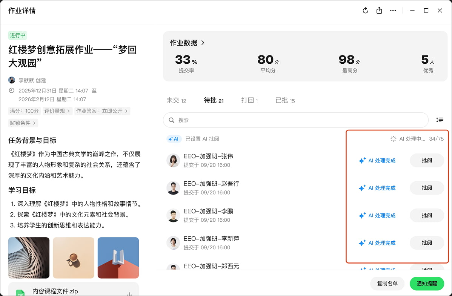Open the blue building image thumbnail
This screenshot has height=296, width=452.
coord(118,258)
